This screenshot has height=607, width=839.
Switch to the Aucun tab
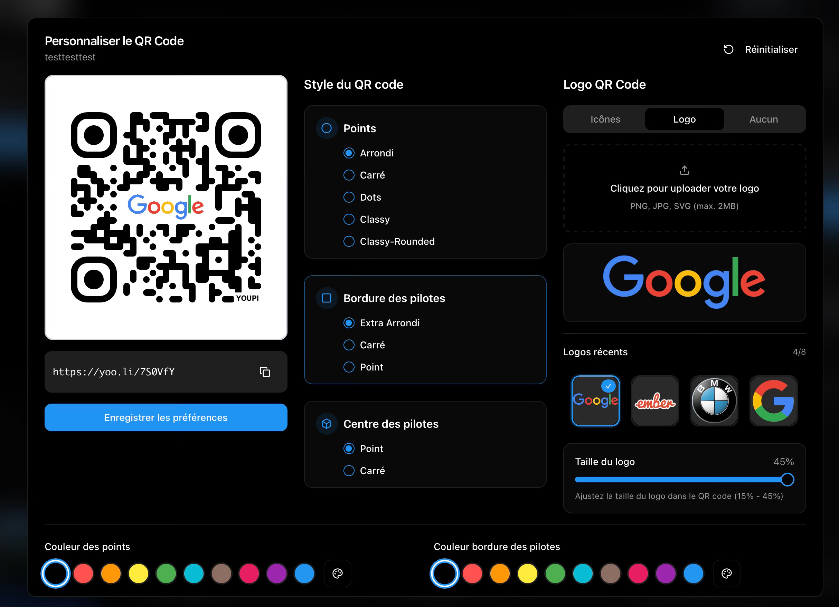764,119
